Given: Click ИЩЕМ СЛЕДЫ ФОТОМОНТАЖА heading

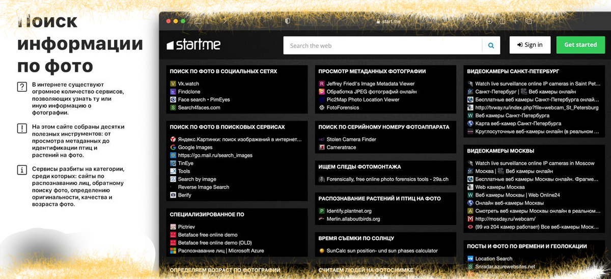Looking at the screenshot, I should [x=359, y=166].
